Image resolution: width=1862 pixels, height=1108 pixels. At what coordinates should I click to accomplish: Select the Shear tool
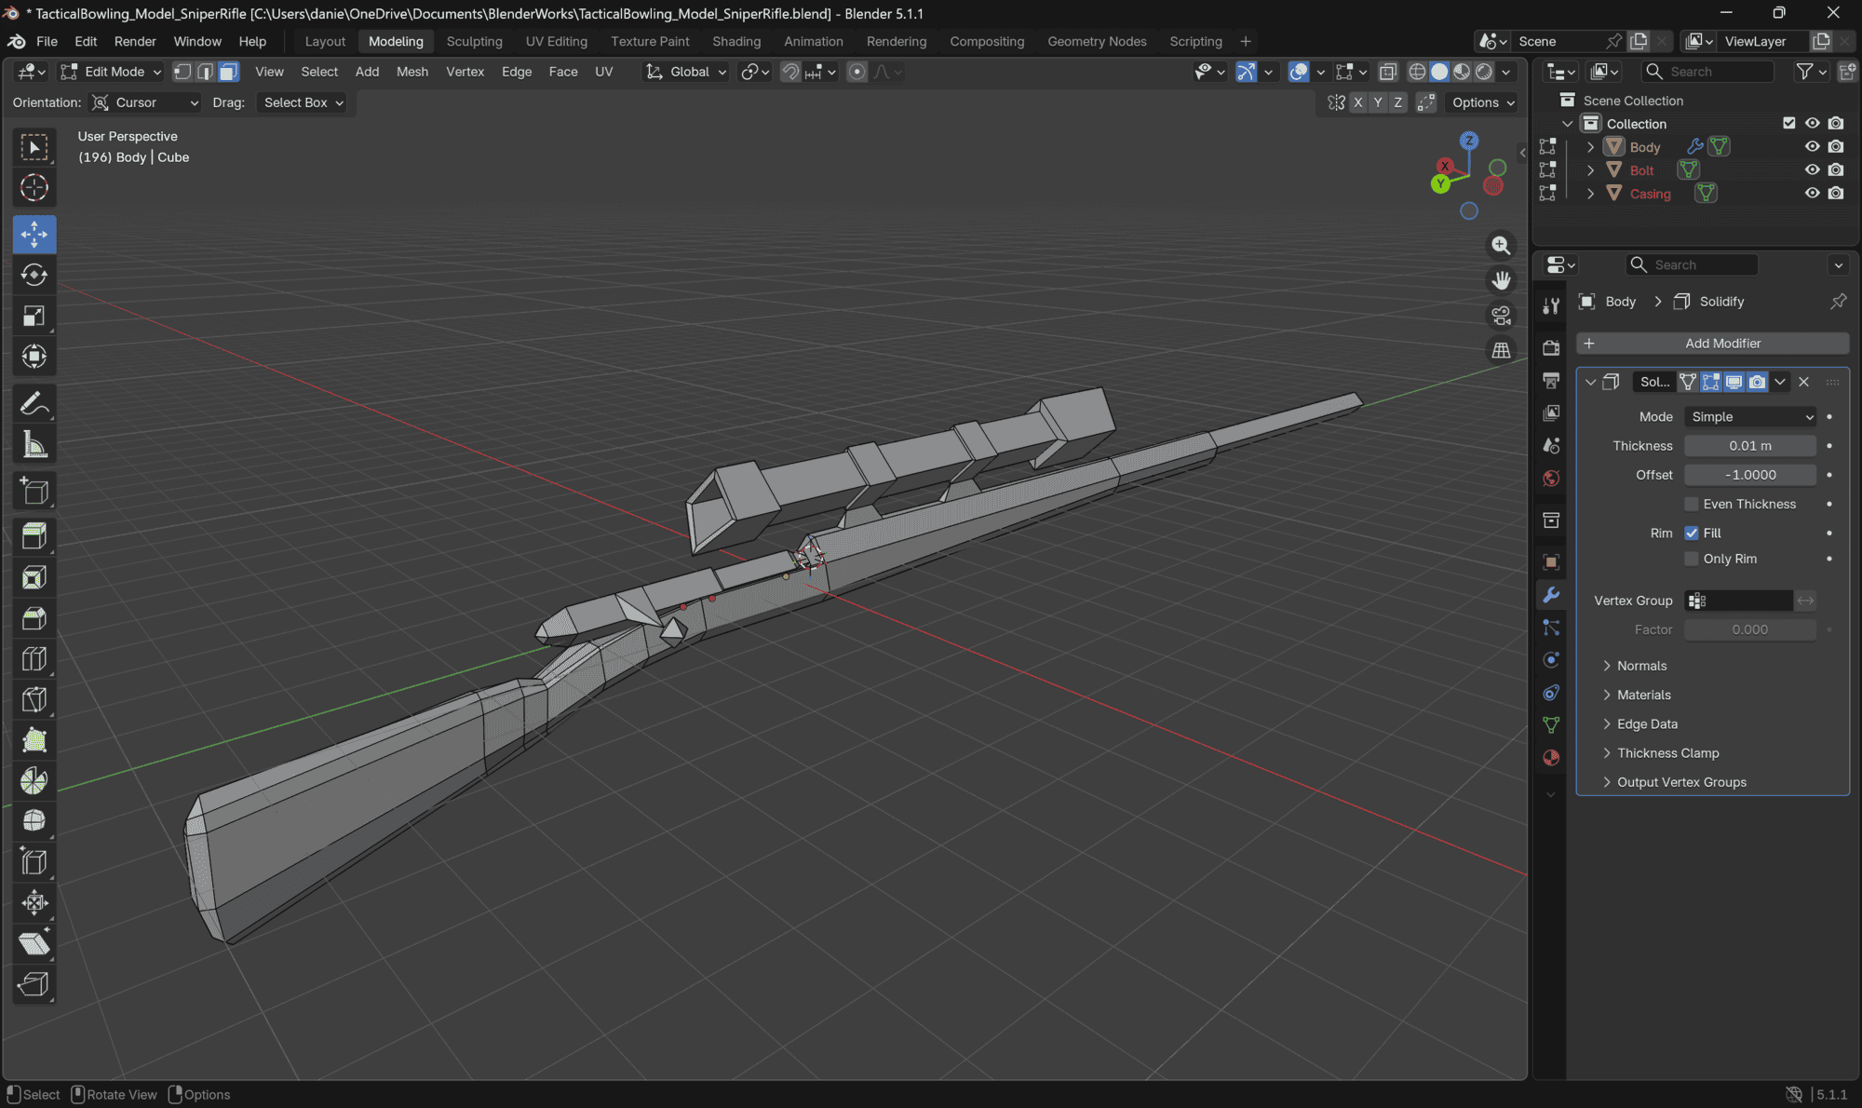(34, 943)
